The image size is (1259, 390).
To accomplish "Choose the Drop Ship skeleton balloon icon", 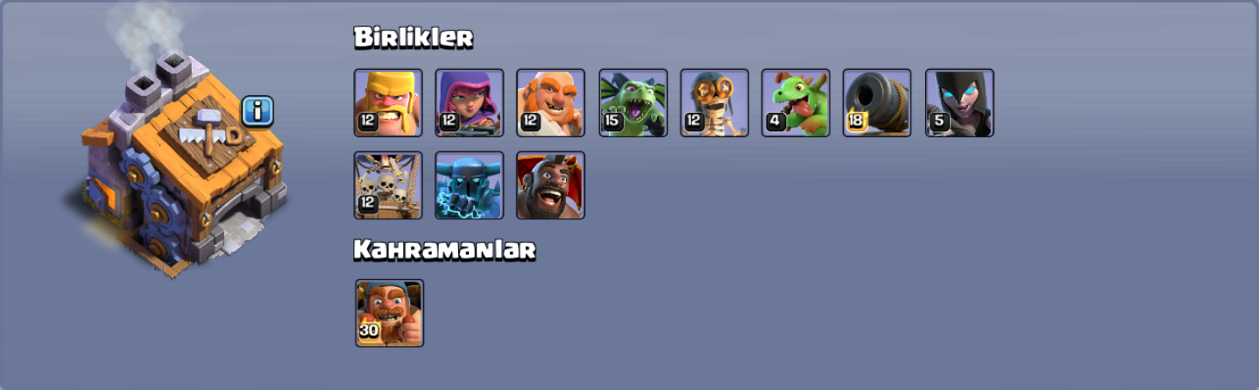I will point(388,185).
